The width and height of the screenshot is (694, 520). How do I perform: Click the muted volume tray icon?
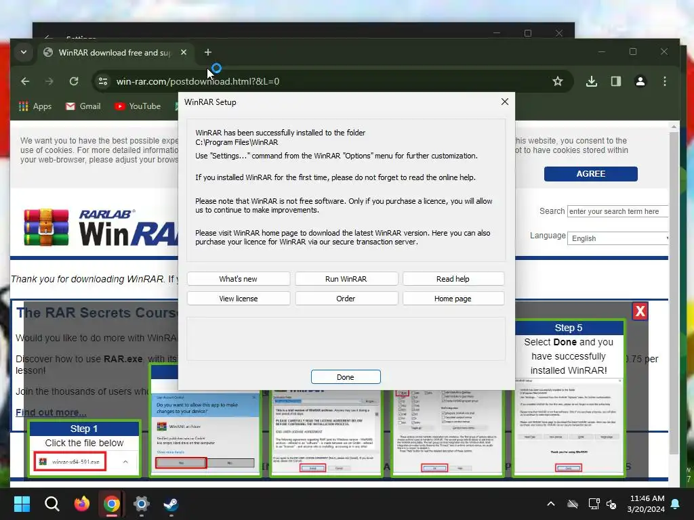tap(611, 504)
